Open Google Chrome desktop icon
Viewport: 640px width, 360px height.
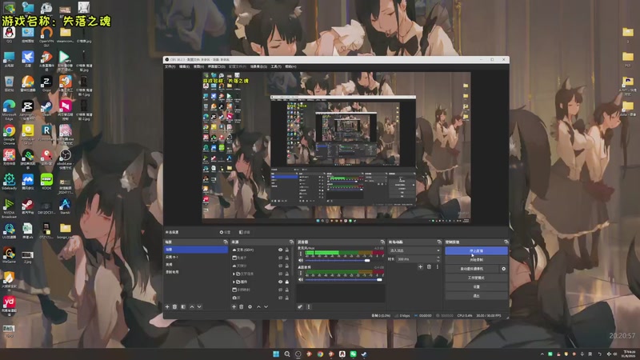tap(9, 134)
